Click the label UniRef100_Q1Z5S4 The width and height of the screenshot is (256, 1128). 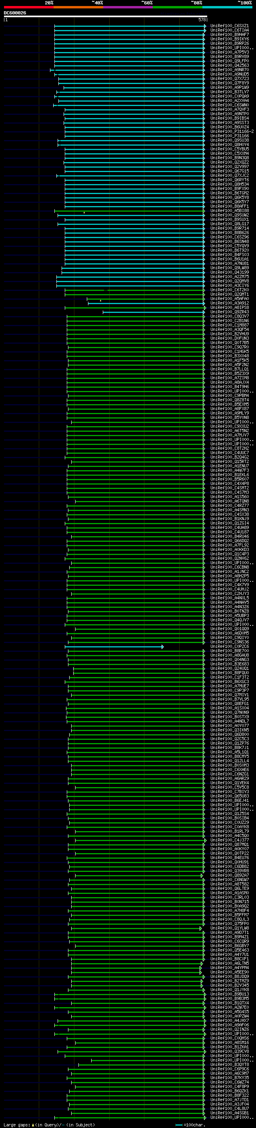tap(229, 813)
